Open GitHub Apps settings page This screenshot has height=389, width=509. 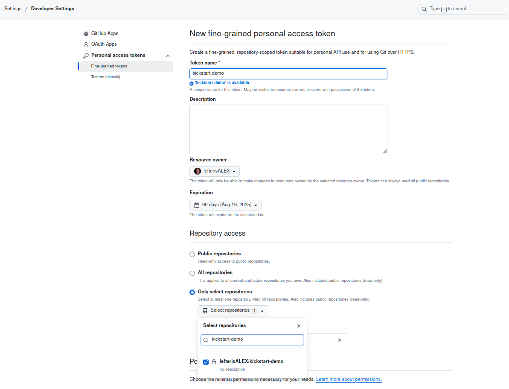[105, 33]
